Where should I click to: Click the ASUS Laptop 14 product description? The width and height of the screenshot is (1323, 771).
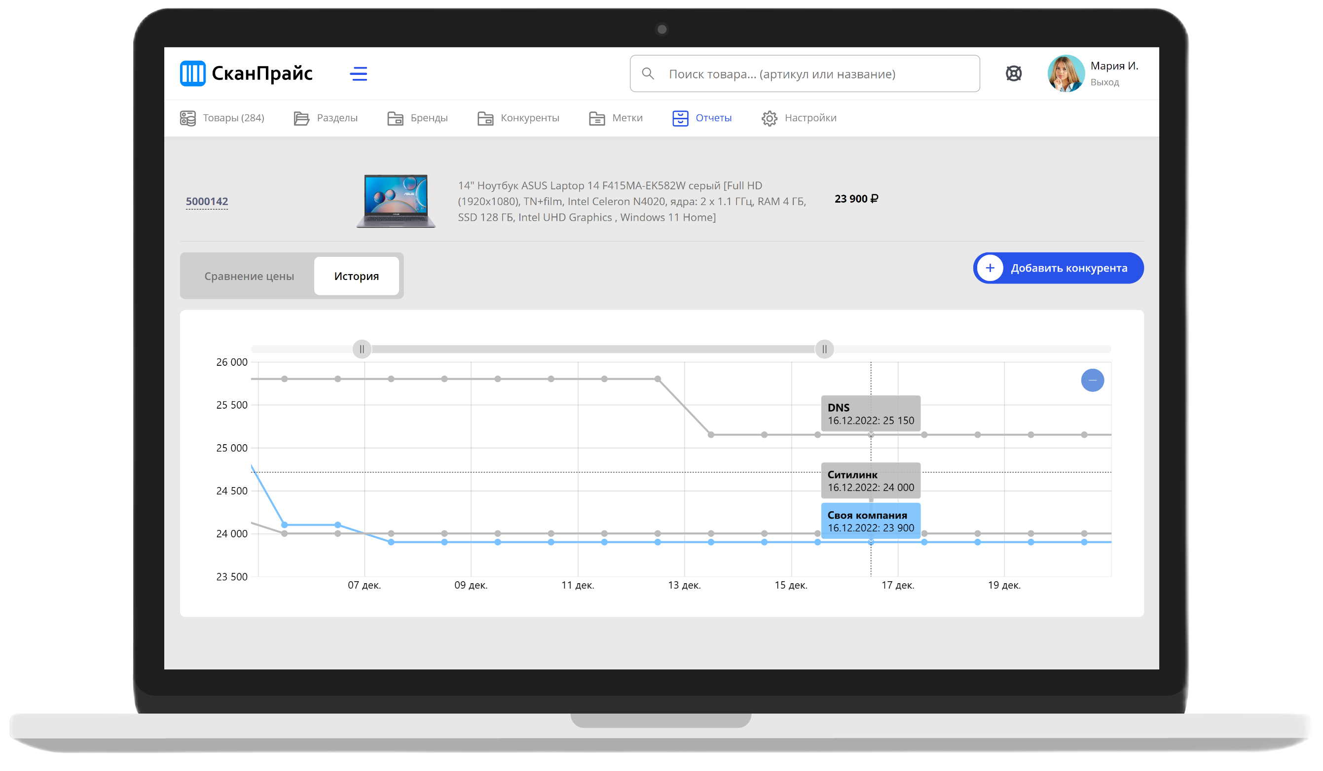tap(631, 202)
